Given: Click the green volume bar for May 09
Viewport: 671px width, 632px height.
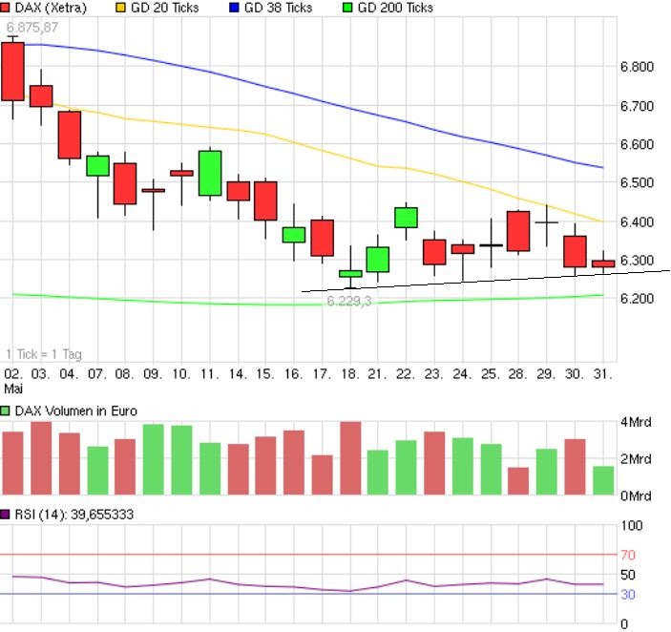Looking at the screenshot, I should tap(154, 460).
